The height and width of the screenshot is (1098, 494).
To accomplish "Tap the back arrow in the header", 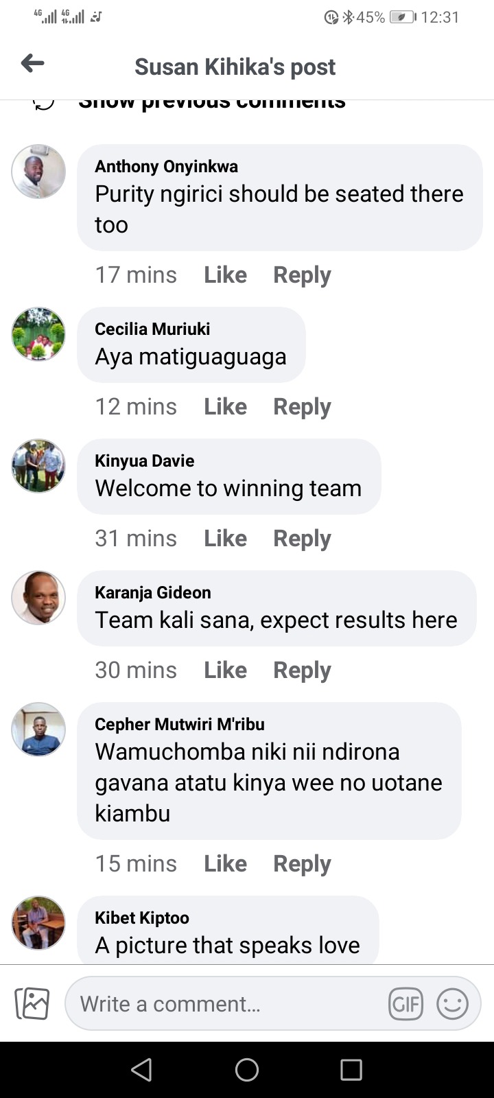I will [x=32, y=64].
